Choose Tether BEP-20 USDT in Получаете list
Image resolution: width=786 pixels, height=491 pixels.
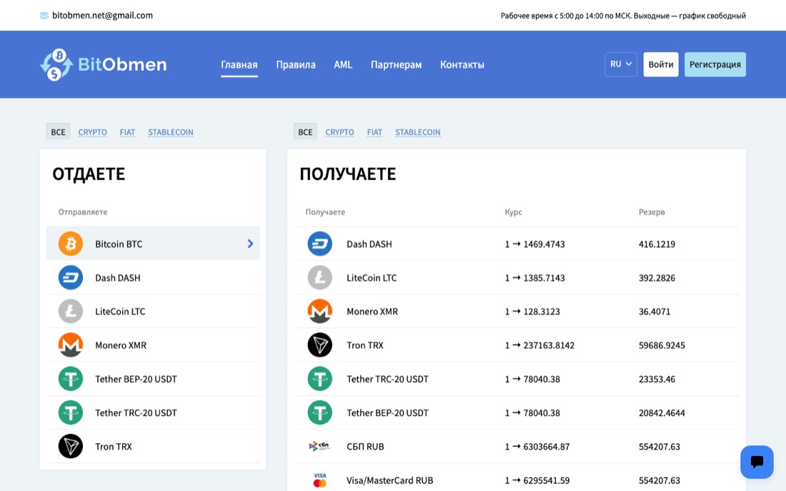(x=517, y=412)
